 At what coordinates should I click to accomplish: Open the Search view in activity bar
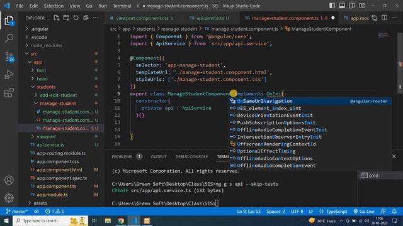tap(9, 38)
